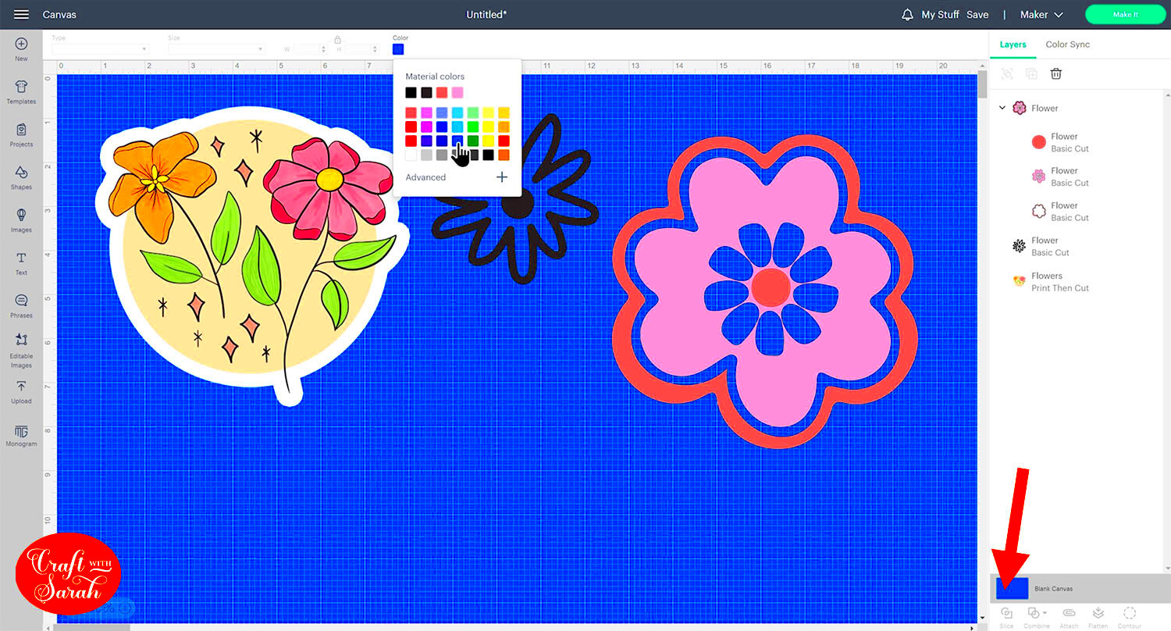Click the notifications bell icon

(907, 15)
